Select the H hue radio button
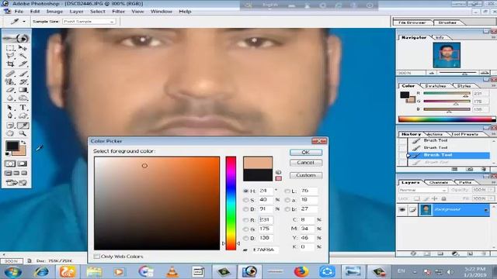This screenshot has width=497, height=279. click(245, 191)
